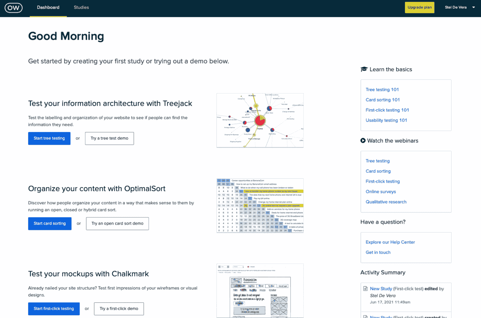Screen dimensions: 481x318
Task: Open Tree testing 101 link
Action: point(382,90)
